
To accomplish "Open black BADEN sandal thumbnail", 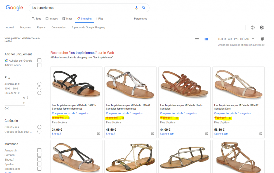I will (x=76, y=84).
